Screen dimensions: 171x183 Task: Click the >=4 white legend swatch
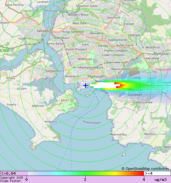coord(157,173)
